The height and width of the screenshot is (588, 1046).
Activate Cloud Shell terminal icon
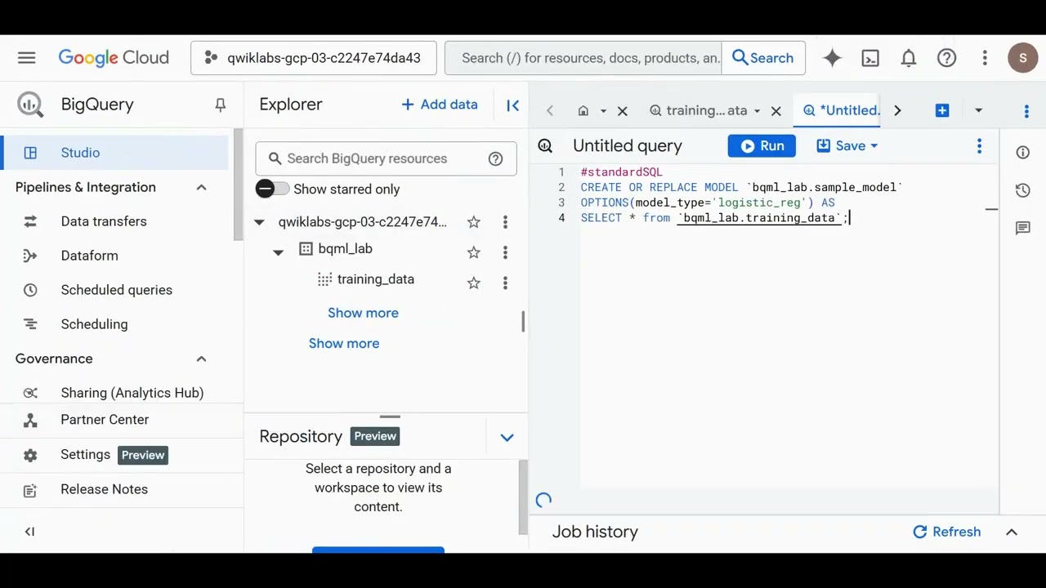(870, 58)
